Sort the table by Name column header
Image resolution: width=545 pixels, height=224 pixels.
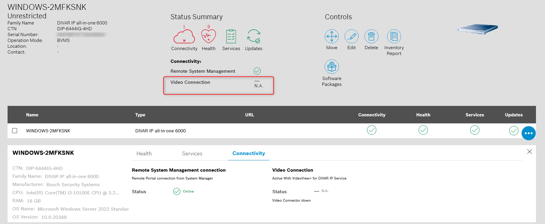(x=32, y=115)
